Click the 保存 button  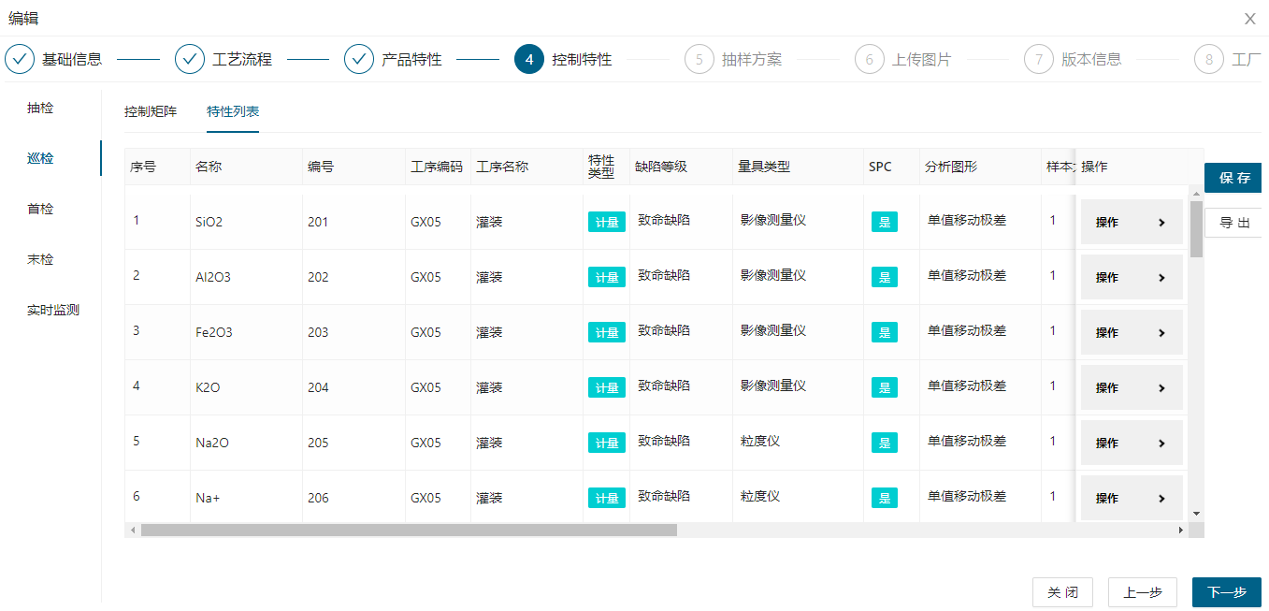click(x=1233, y=178)
